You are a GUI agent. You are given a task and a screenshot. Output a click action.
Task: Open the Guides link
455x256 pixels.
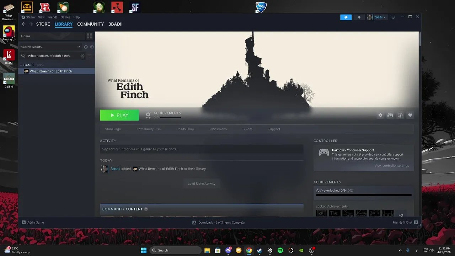pos(247,129)
